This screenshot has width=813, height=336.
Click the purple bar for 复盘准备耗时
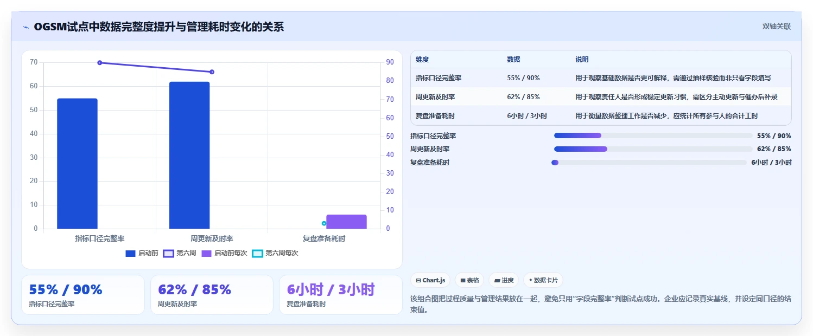(x=346, y=222)
